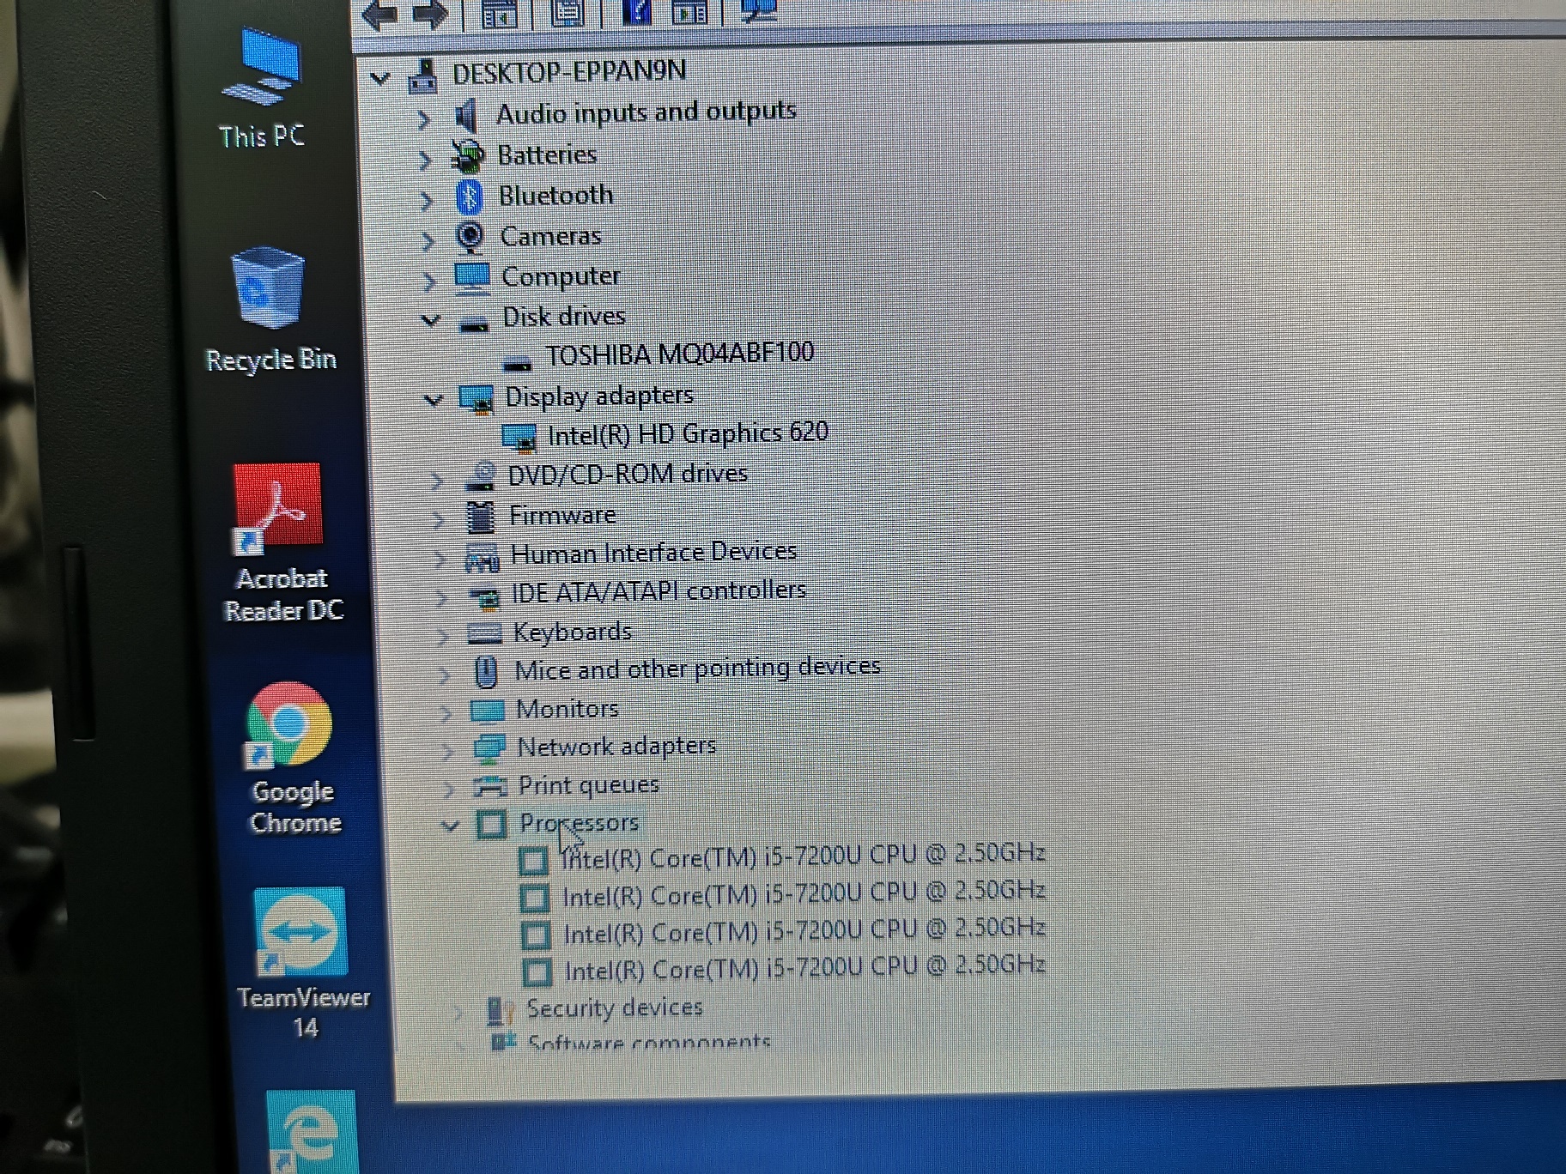This screenshot has width=1566, height=1174.
Task: Select the TOSHIBA MQ04ABF100 disk drive
Action: click(x=678, y=352)
